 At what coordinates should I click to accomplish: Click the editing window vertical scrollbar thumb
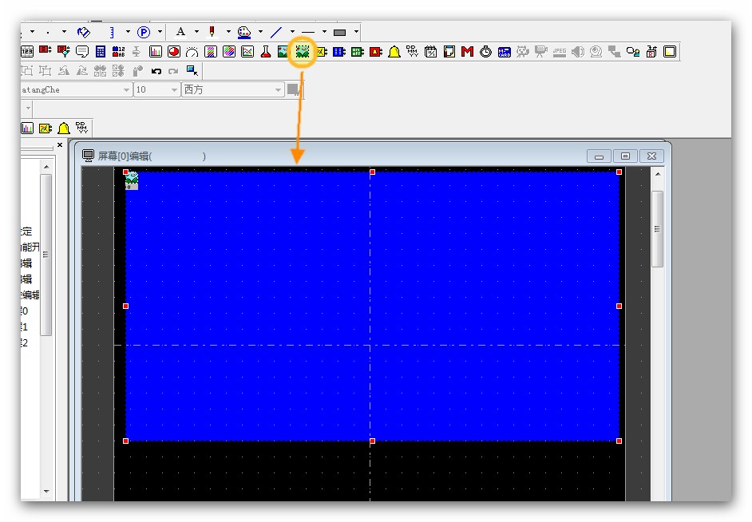pyautogui.click(x=658, y=227)
